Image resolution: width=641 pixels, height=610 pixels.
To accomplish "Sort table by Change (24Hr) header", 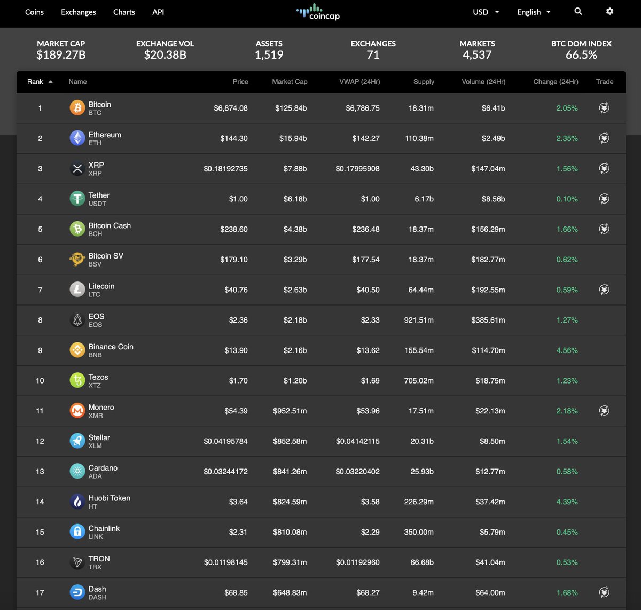I will (x=556, y=82).
